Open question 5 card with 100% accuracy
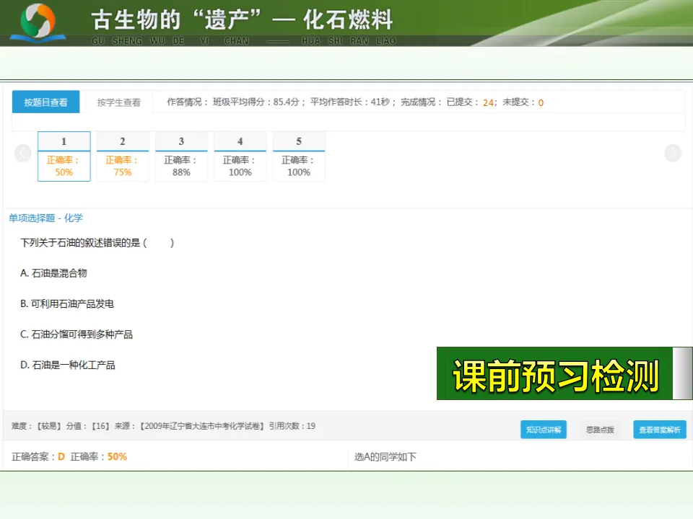This screenshot has height=519, width=693. coord(299,156)
